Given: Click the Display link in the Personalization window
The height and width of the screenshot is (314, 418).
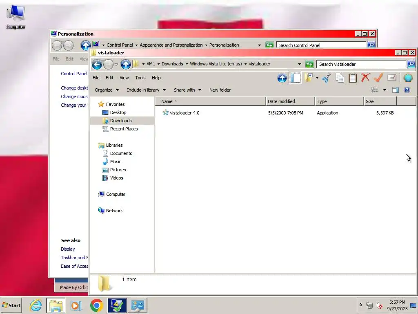Looking at the screenshot, I should [x=68, y=249].
